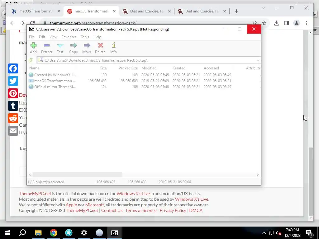Sort by the Created column header
Image resolution: width=319 pixels, height=239 pixels.
(x=179, y=68)
